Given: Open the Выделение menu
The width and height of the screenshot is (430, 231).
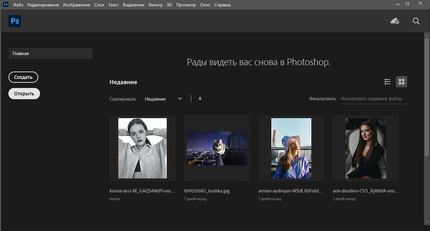Looking at the screenshot, I should click(133, 5).
